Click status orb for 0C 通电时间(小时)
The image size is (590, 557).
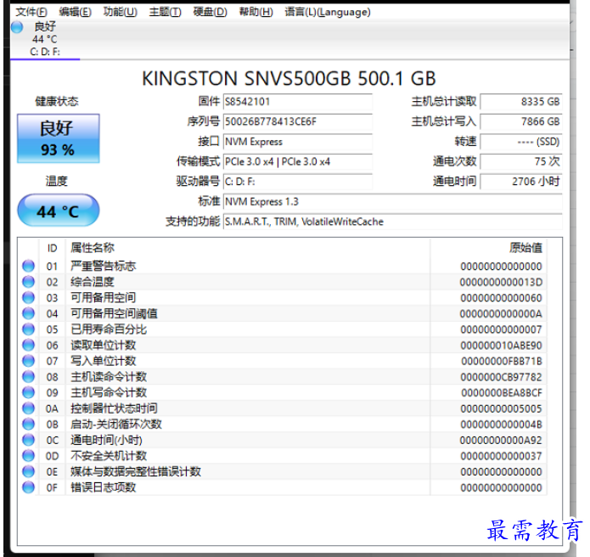(x=28, y=440)
